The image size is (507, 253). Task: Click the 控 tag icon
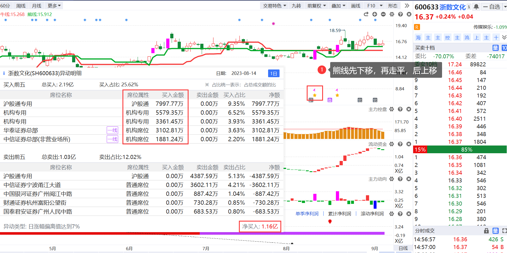pos(447,37)
